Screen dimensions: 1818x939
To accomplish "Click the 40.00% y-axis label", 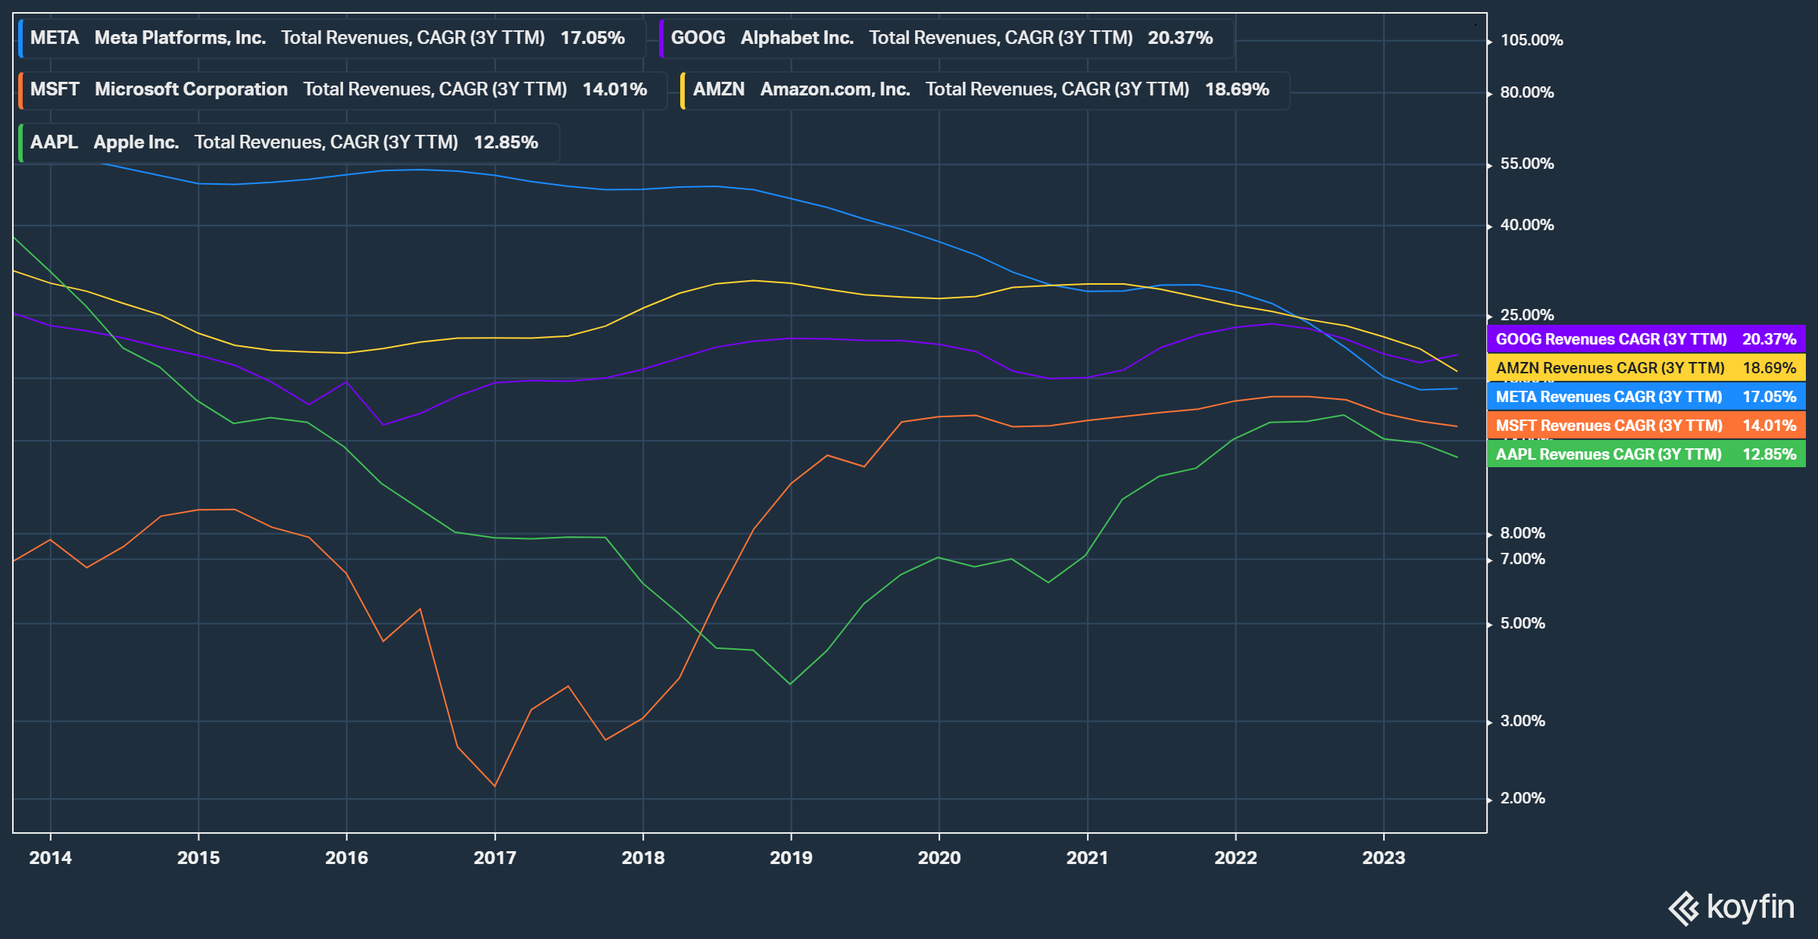I will (x=1527, y=225).
